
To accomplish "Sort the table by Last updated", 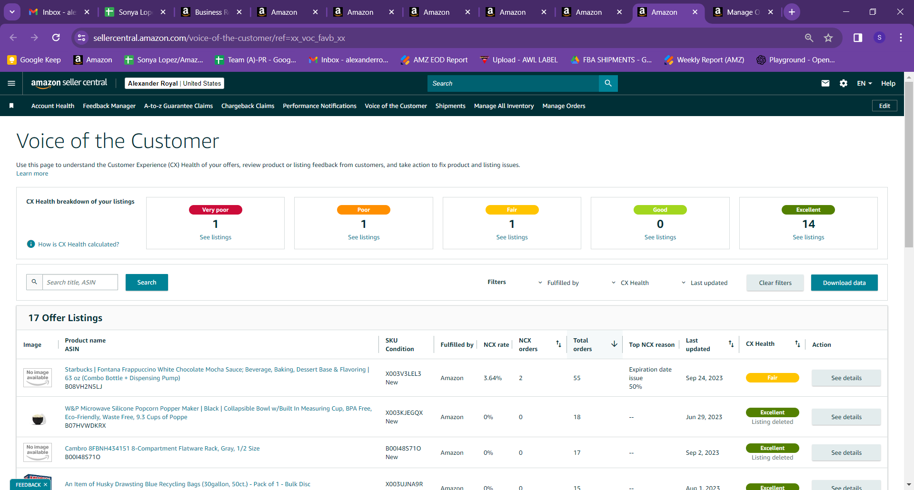I will [x=731, y=344].
